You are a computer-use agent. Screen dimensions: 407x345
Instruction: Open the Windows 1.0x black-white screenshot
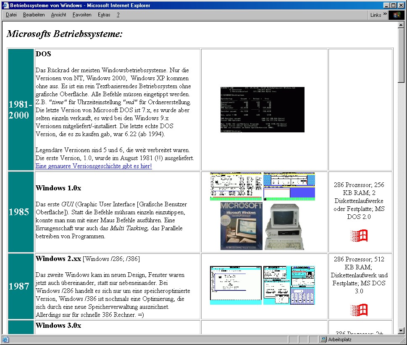click(236, 186)
